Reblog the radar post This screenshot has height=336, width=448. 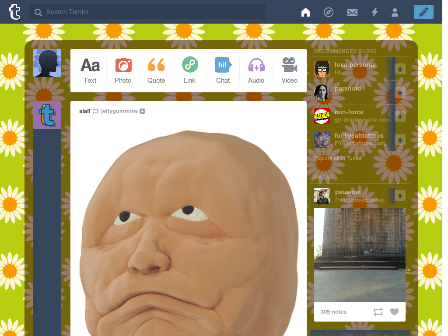point(378,311)
